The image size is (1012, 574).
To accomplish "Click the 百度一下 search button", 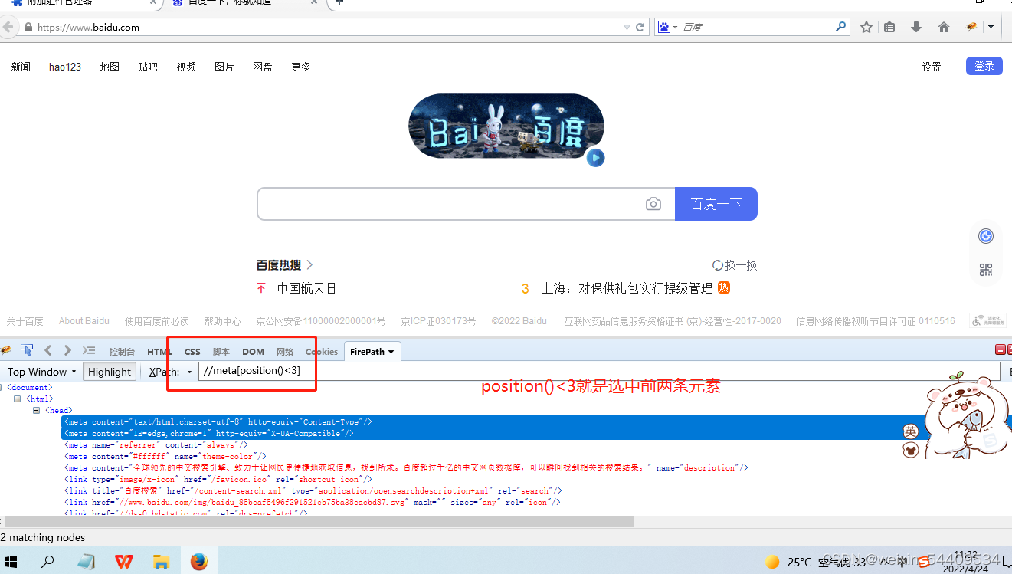I will [x=716, y=204].
